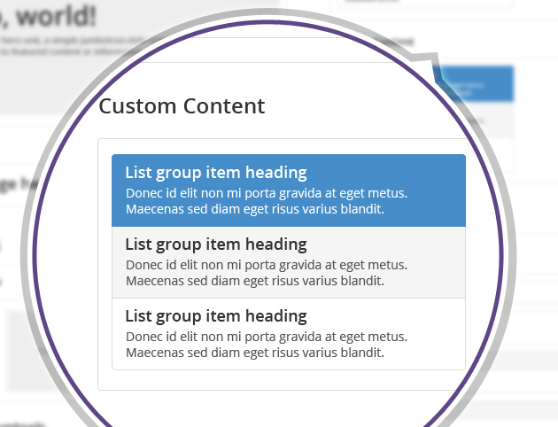The image size is (558, 427).
Task: Click the description text in bottom white item
Action: point(267,345)
